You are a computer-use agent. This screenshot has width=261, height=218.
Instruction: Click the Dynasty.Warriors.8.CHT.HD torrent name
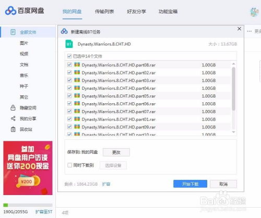[x=104, y=44]
